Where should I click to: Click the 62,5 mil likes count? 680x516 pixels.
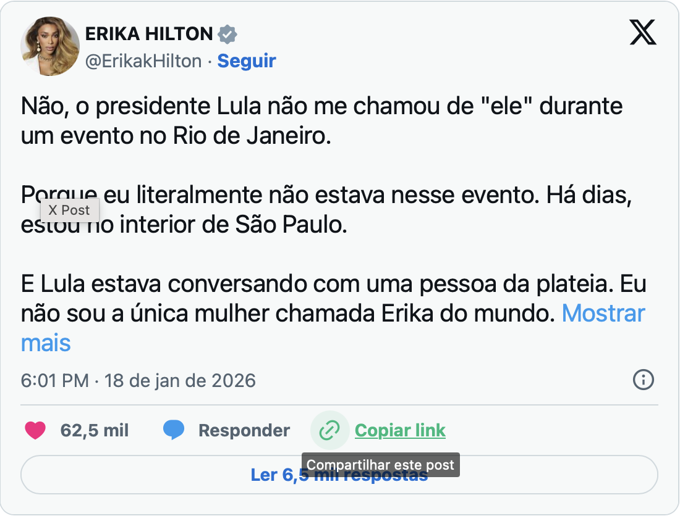pyautogui.click(x=95, y=430)
